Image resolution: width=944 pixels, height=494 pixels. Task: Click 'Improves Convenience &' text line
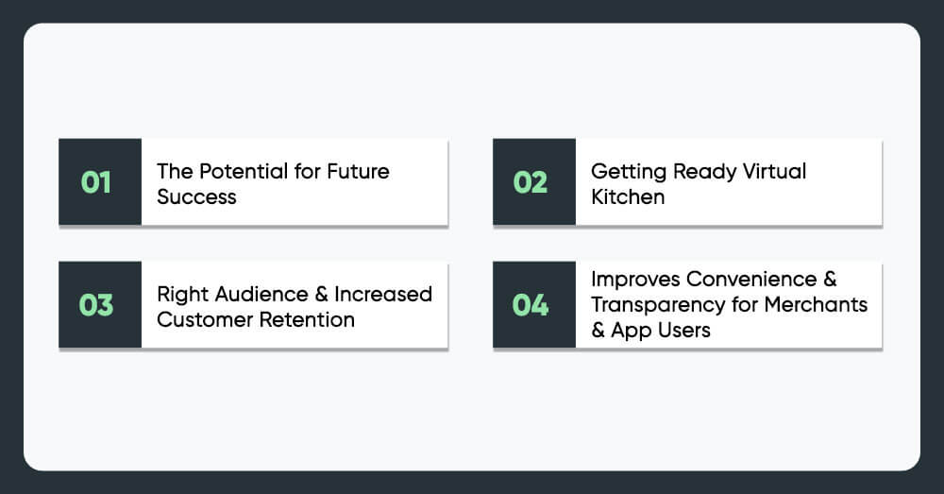click(714, 279)
